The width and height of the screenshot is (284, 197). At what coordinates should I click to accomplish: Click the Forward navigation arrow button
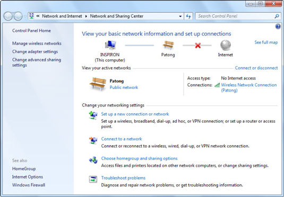18,16
